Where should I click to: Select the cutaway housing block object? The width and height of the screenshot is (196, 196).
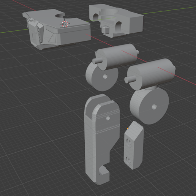click(116, 21)
